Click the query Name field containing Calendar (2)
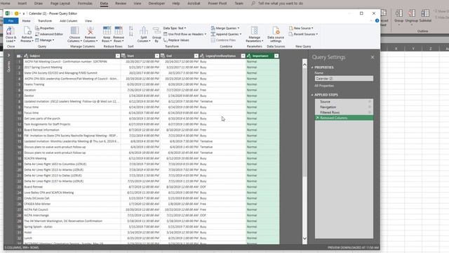 pyautogui.click(x=344, y=79)
